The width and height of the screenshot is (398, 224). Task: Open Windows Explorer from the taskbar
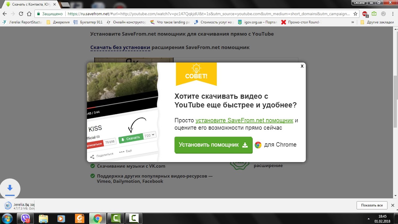coord(44,218)
